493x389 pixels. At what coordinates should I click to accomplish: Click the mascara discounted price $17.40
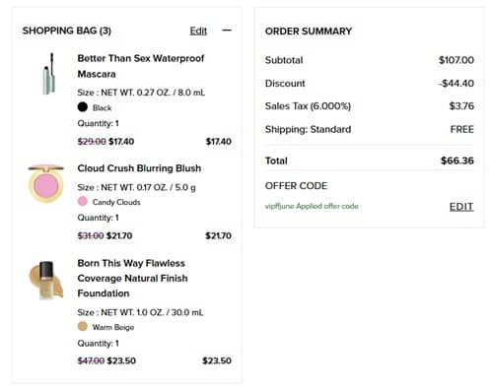pyautogui.click(x=121, y=142)
